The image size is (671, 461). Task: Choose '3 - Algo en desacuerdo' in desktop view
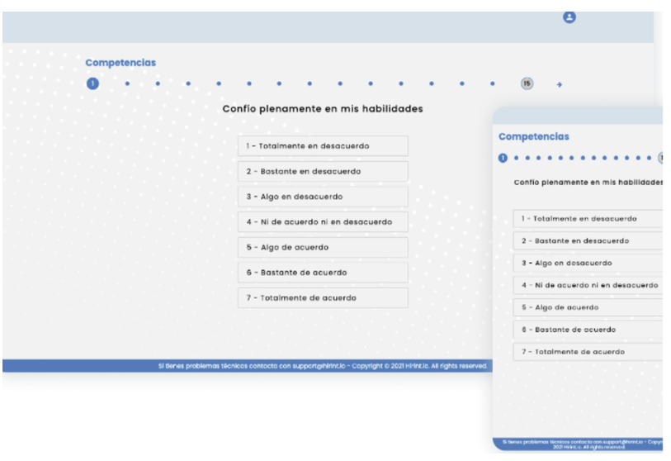(323, 197)
